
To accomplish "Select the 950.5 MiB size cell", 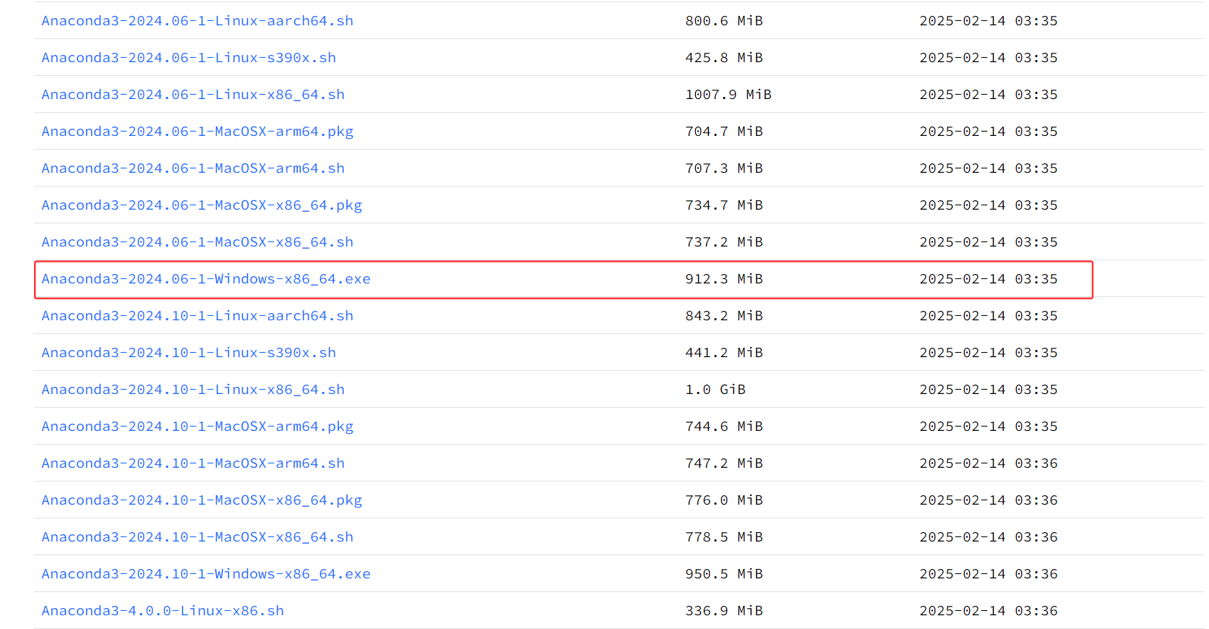I will (724, 574).
